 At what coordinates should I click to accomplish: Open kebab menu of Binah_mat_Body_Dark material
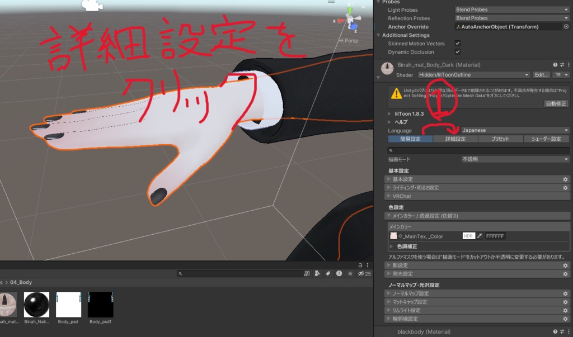569,65
